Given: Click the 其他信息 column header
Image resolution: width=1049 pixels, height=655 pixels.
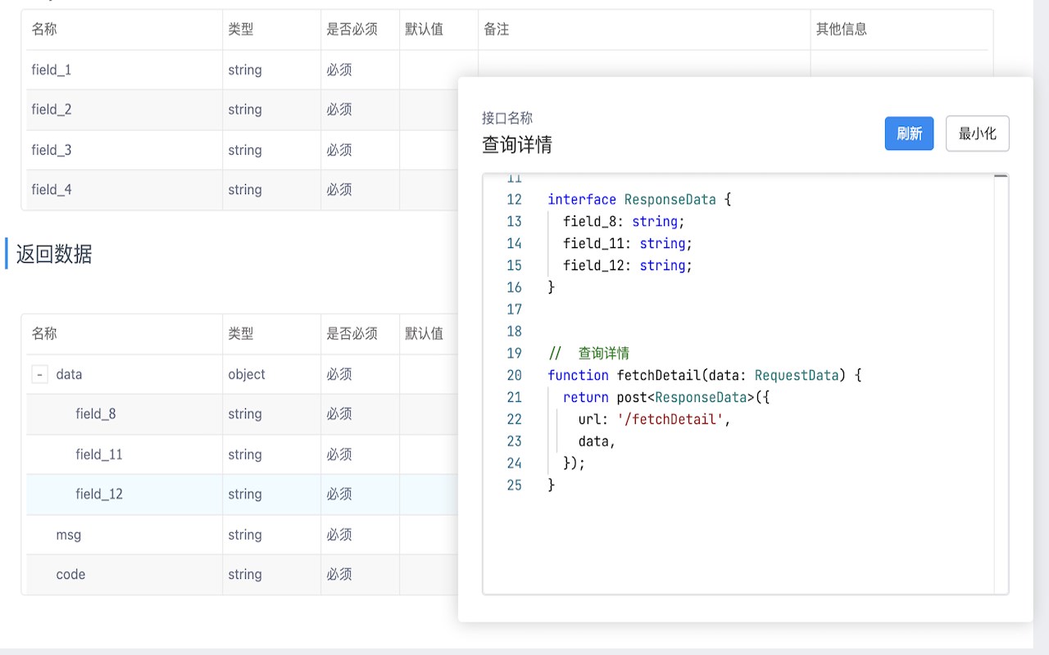Looking at the screenshot, I should tap(842, 29).
